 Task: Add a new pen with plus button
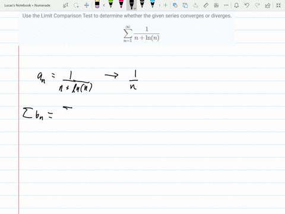coord(166,5)
